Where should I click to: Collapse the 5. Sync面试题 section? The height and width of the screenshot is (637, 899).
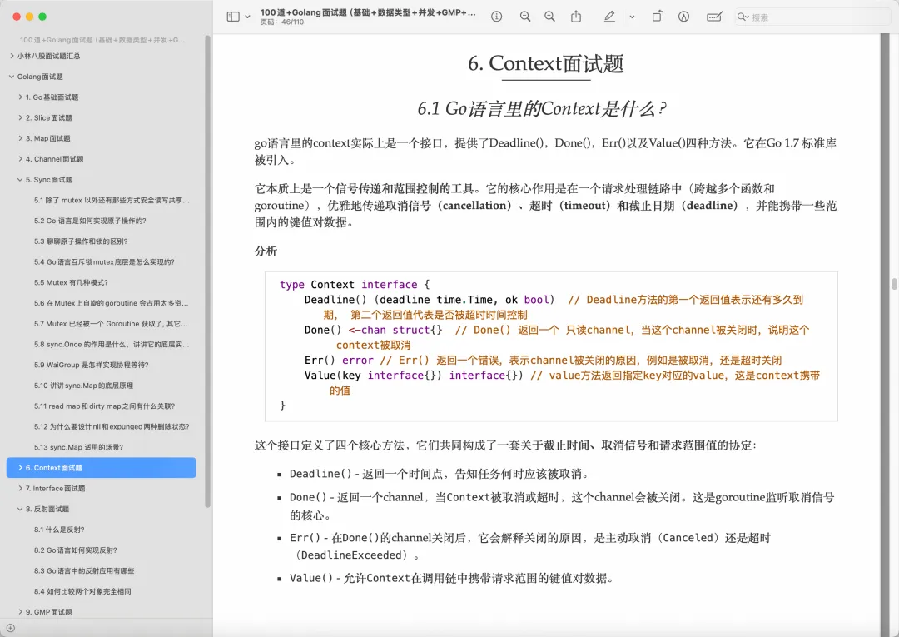pos(20,180)
